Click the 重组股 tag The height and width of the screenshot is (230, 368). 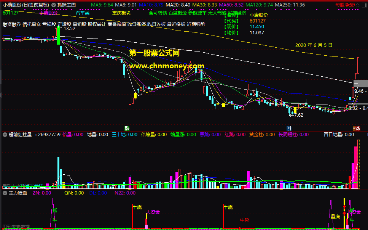(x=80, y=24)
